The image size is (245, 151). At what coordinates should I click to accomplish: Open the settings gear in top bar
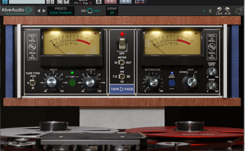click(x=99, y=2)
